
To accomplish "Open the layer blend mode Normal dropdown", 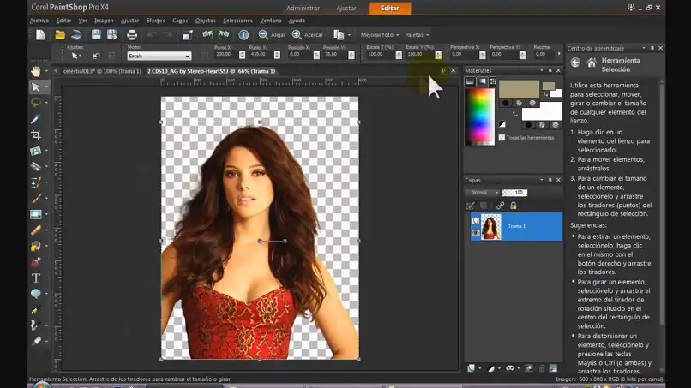I will coord(481,193).
